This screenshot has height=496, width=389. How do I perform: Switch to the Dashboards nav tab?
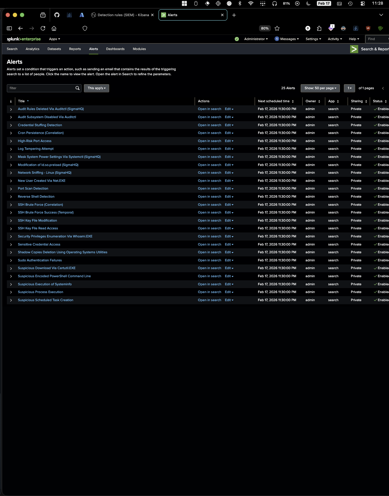pos(115,49)
